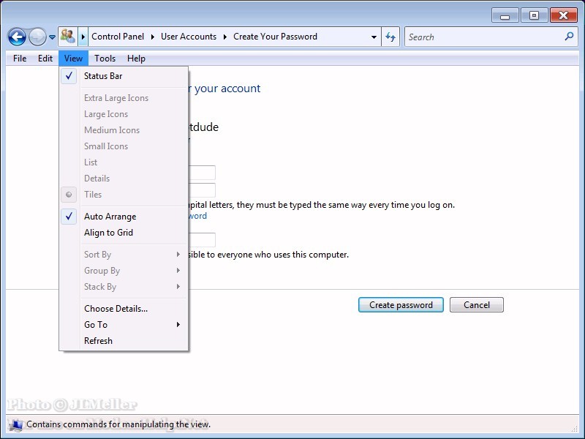Open the Help menu
The height and width of the screenshot is (439, 585).
coord(136,59)
